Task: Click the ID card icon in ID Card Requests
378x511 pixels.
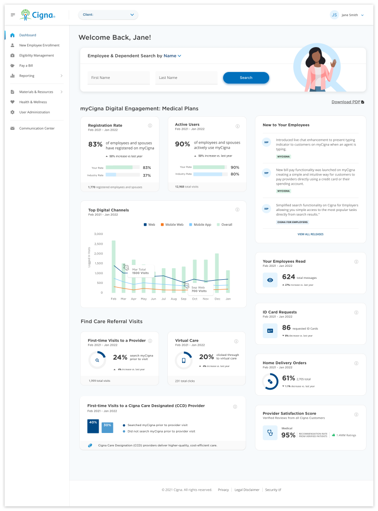Action: click(270, 331)
